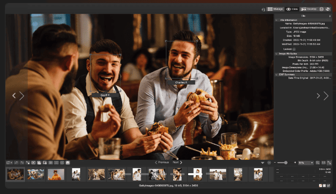Screen dimensions: 336x194
Task: Click the Charles F. face name label
Action: pos(181,82)
